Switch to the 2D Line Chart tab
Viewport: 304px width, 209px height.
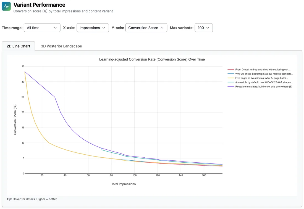[x=19, y=46]
